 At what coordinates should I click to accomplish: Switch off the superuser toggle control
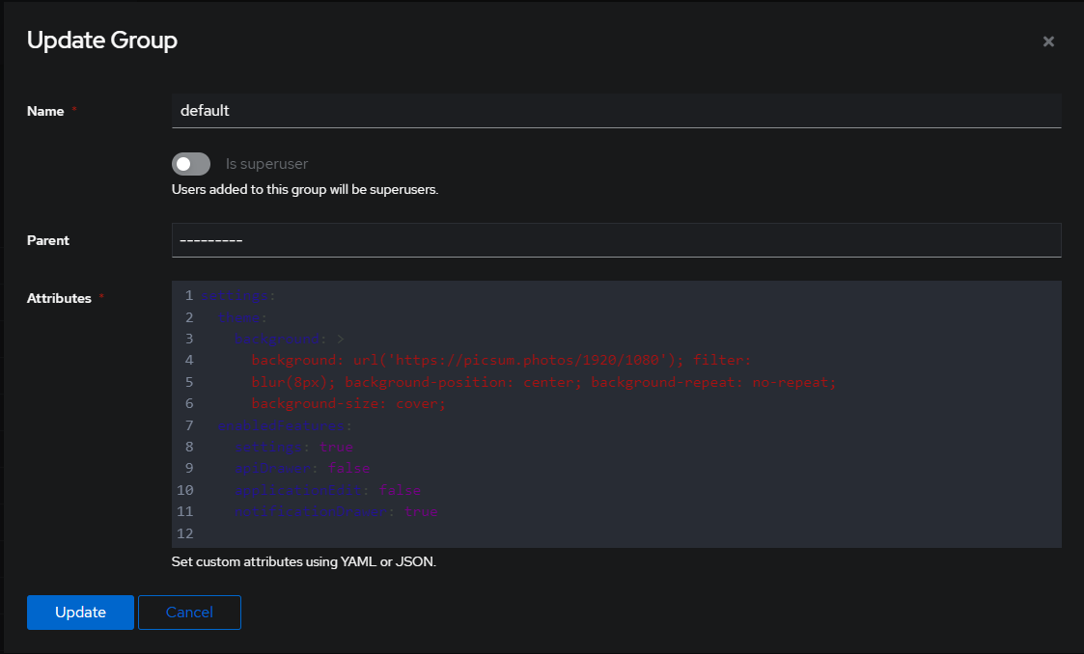[x=190, y=163]
